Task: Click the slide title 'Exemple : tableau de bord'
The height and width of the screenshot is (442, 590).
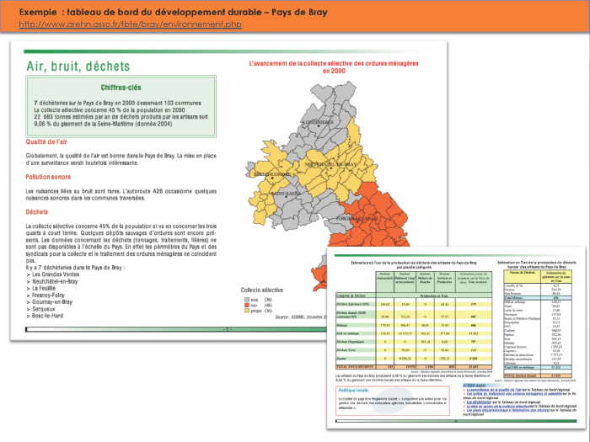Action: 174,12
